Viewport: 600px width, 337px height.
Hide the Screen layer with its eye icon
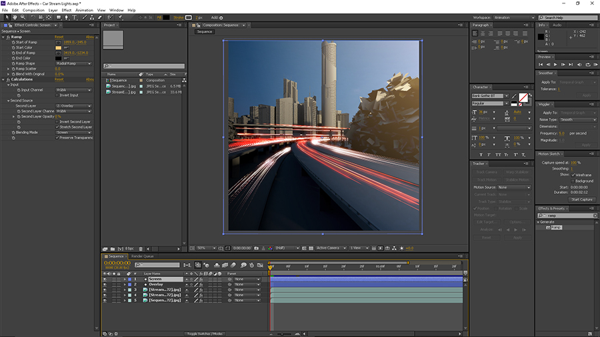pos(105,279)
